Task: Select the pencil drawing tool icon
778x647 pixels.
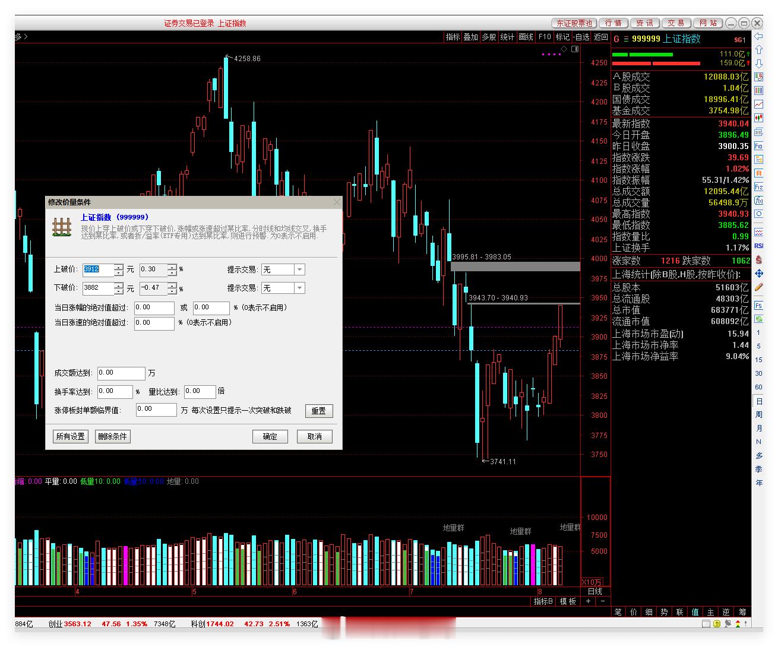Action: click(x=758, y=287)
